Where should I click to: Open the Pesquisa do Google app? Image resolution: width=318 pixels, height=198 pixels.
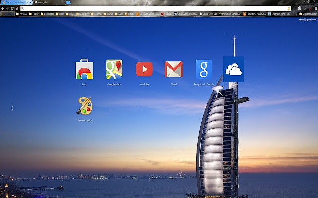[x=204, y=69]
